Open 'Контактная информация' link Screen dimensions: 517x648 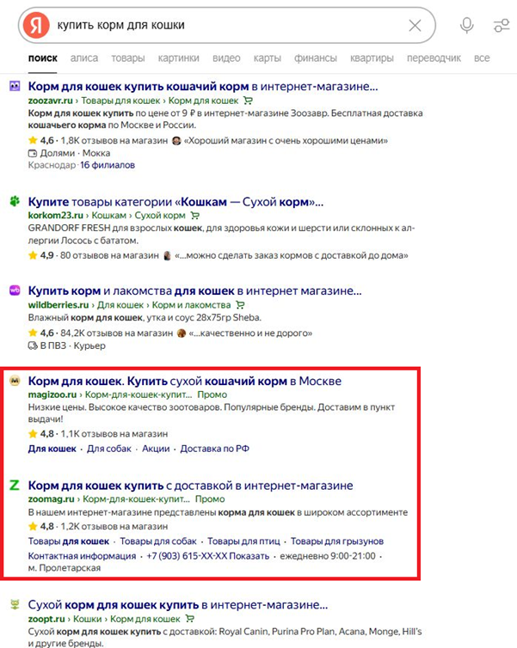pos(82,556)
